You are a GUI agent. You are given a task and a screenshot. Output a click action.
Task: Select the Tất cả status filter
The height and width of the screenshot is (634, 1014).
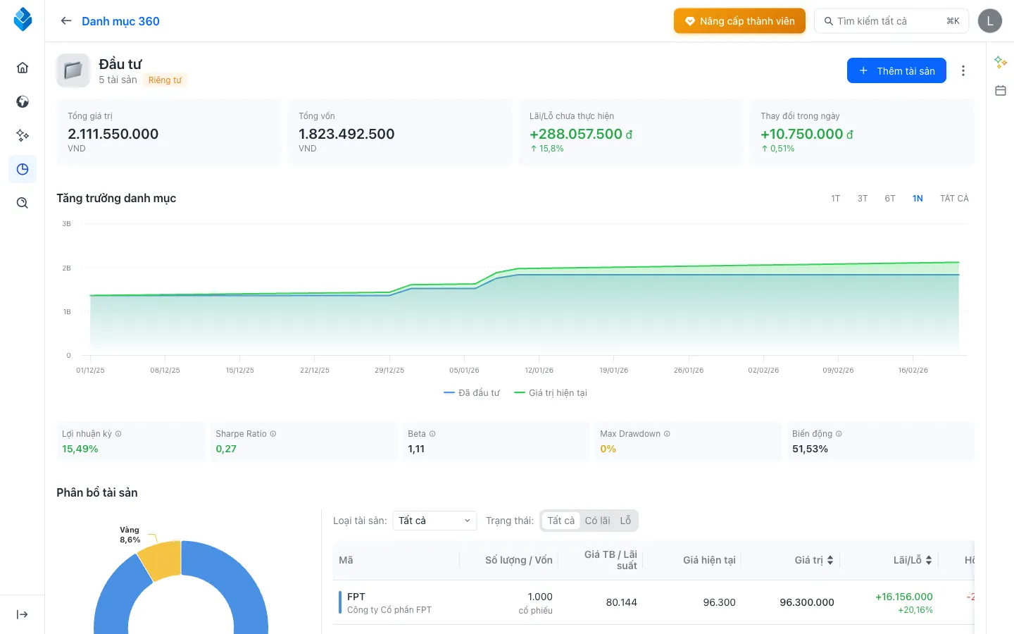pos(560,520)
